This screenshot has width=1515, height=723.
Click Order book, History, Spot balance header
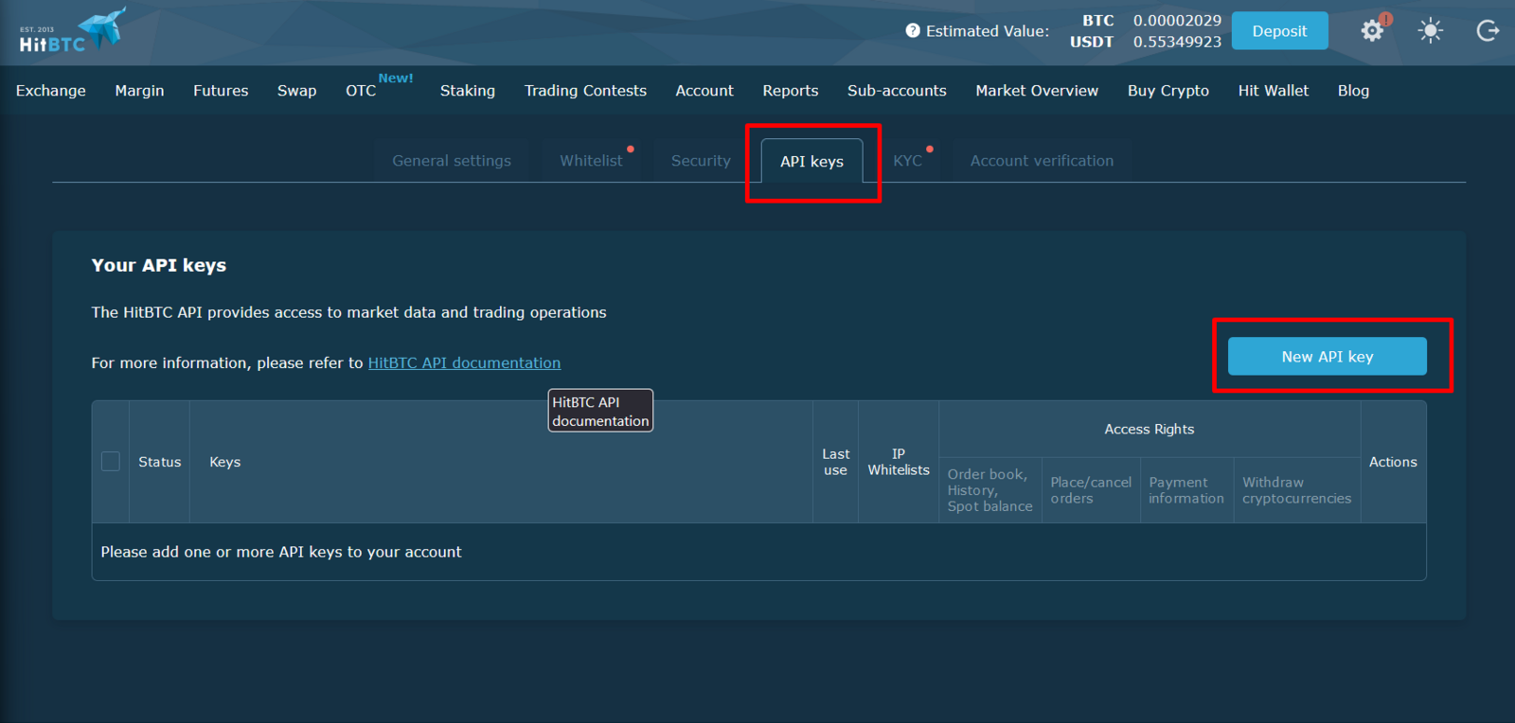(989, 490)
